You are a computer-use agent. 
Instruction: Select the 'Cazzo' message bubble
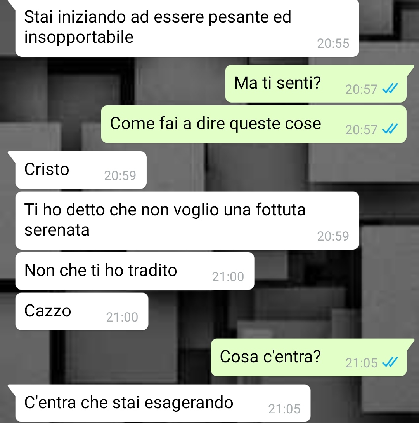coord(82,311)
